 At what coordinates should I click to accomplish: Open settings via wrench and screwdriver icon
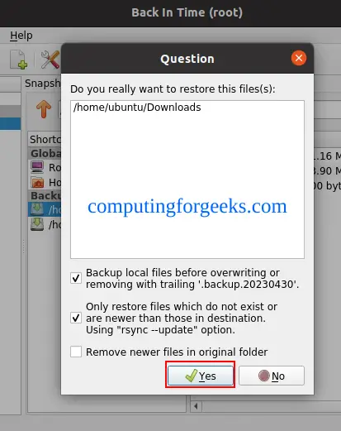point(50,59)
